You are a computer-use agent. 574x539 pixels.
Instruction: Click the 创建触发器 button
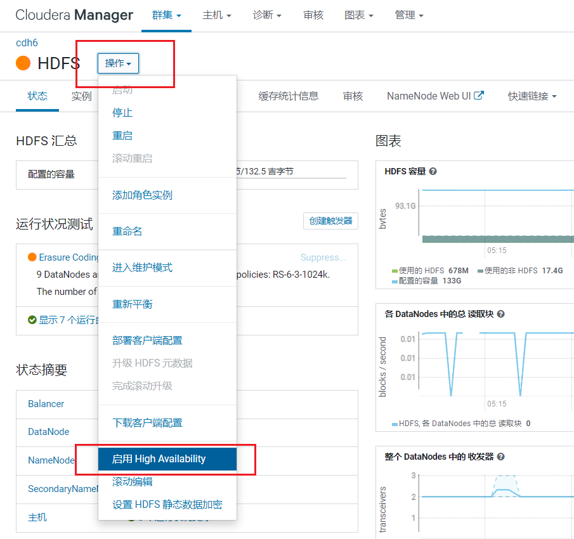[330, 221]
